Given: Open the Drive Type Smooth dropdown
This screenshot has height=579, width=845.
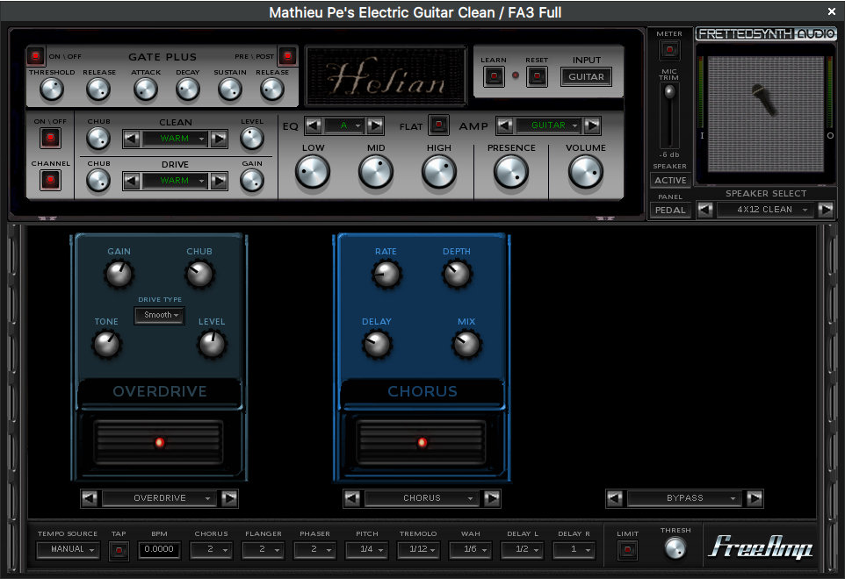Looking at the screenshot, I should pyautogui.click(x=160, y=315).
